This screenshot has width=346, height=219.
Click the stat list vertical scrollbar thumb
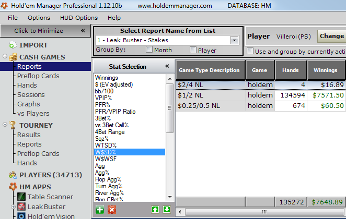pyautogui.click(x=169, y=108)
